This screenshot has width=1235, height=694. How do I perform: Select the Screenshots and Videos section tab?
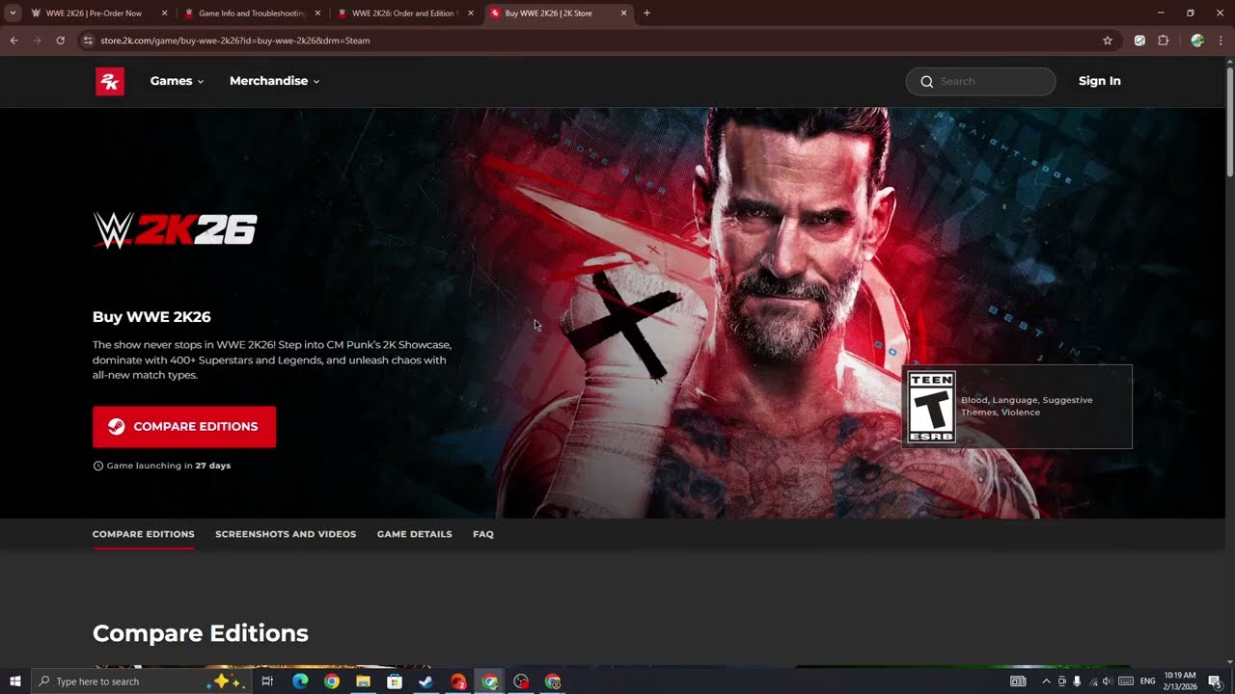tap(286, 534)
